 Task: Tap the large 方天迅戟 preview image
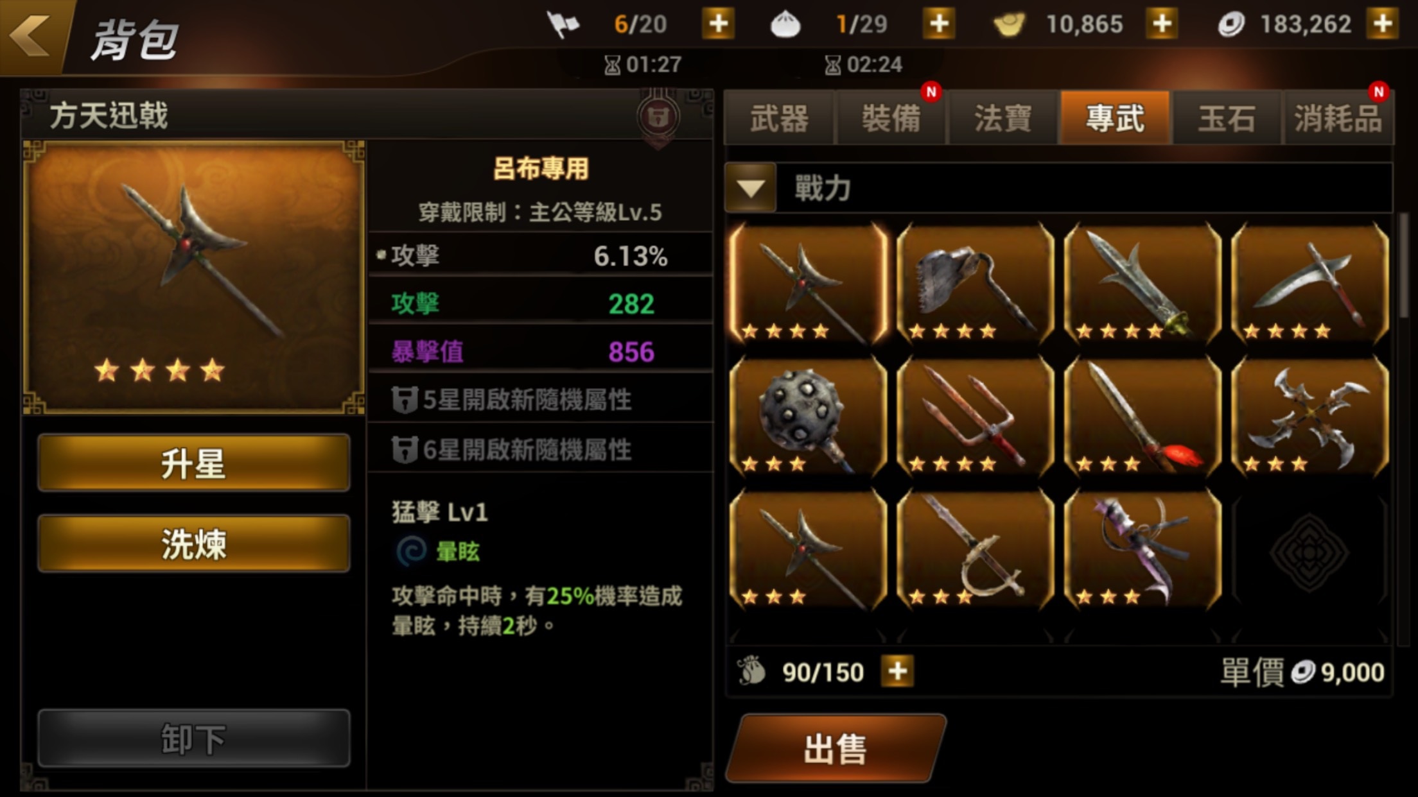194,277
